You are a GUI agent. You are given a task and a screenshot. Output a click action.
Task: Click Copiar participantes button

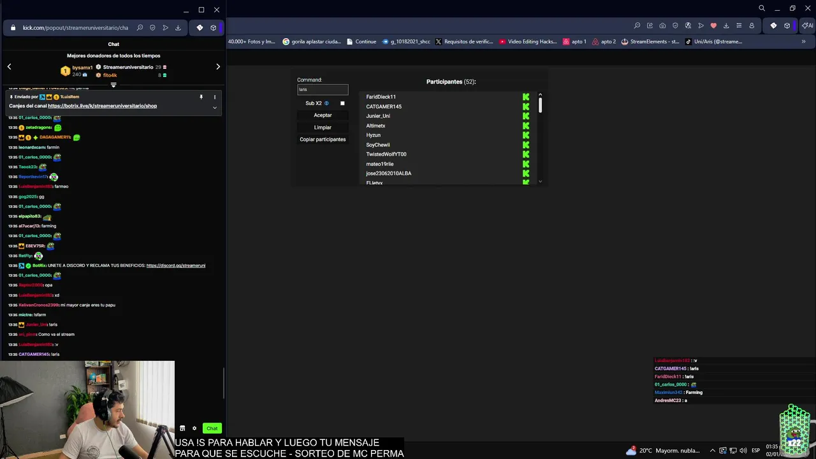[323, 140]
